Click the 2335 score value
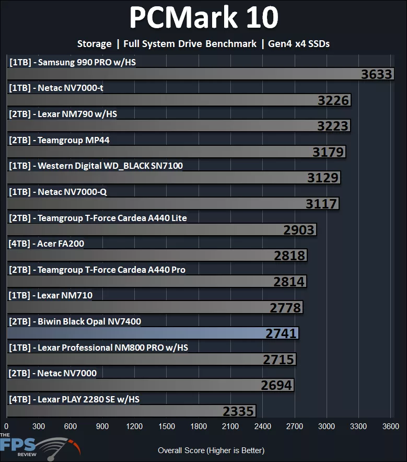The width and height of the screenshot is (407, 462). pos(238,411)
